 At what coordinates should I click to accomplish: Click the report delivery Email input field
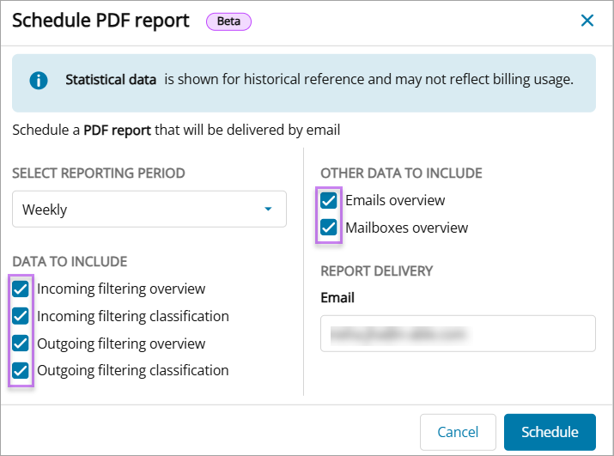click(458, 333)
